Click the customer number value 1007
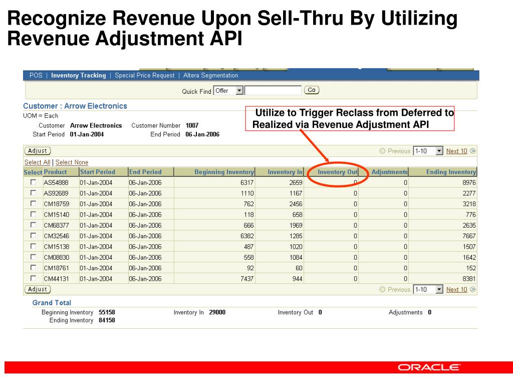Viewport: 513px width, 385px height. tap(192, 125)
